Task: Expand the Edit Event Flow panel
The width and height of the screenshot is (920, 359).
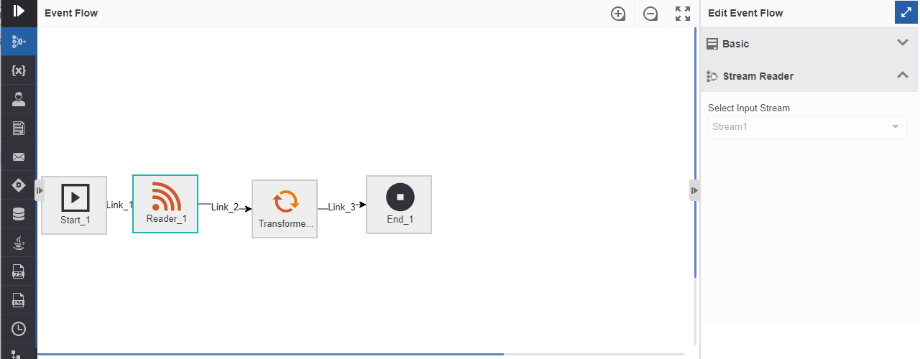Action: pyautogui.click(x=906, y=13)
